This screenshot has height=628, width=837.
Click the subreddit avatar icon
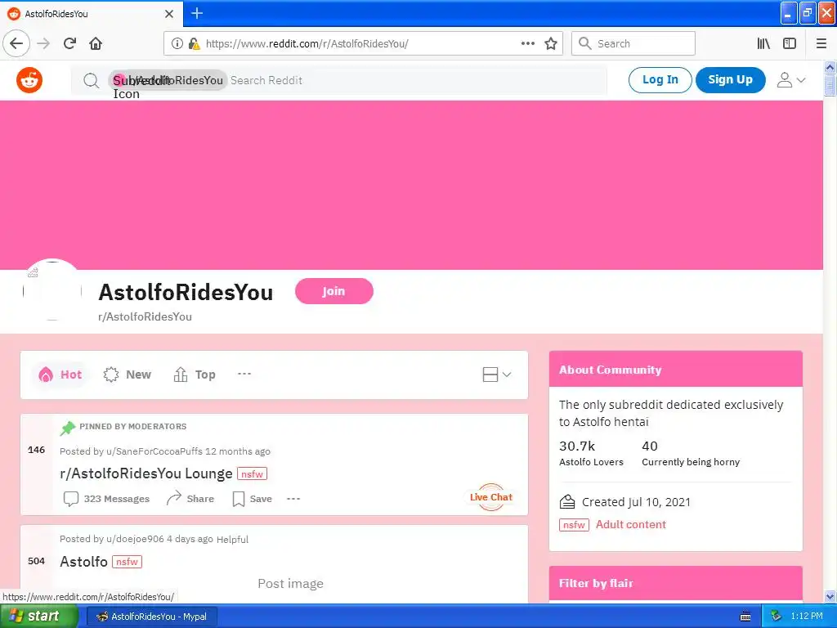tap(52, 290)
